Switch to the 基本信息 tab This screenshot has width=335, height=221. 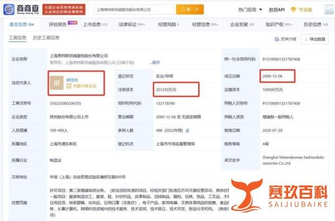coord(21,25)
